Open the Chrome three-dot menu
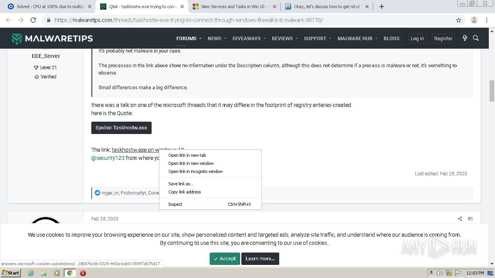The width and height of the screenshot is (495, 278). pos(487,20)
